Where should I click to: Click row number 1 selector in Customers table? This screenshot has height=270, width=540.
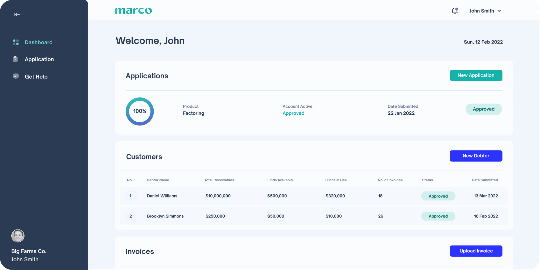click(x=131, y=196)
